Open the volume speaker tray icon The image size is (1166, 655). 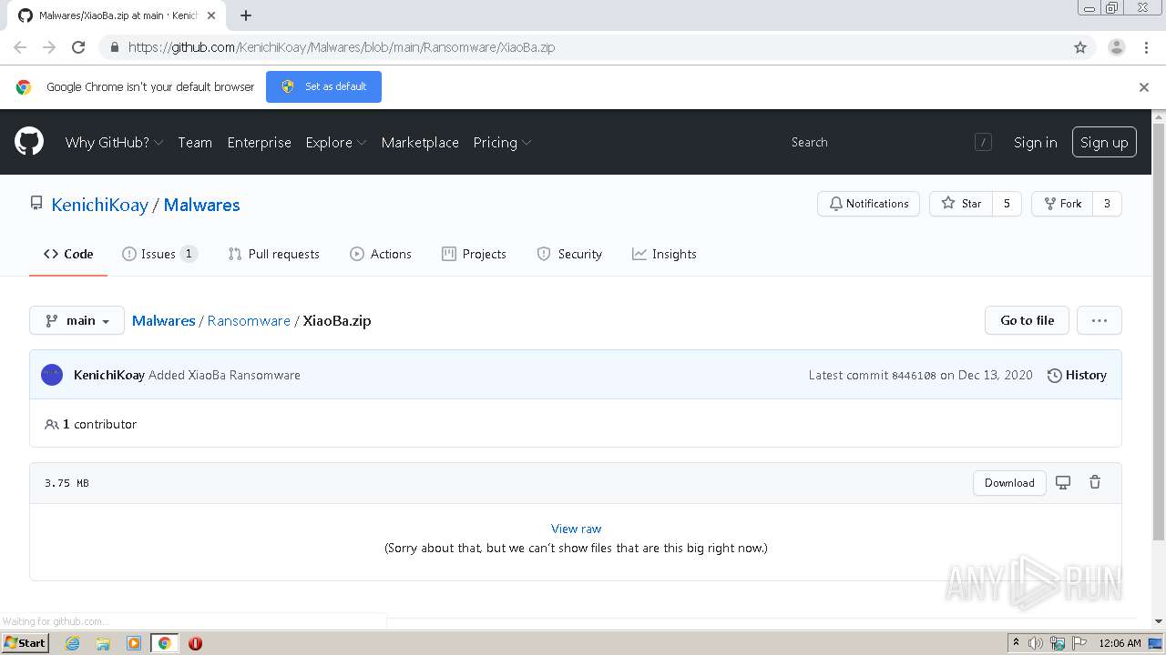[1036, 643]
